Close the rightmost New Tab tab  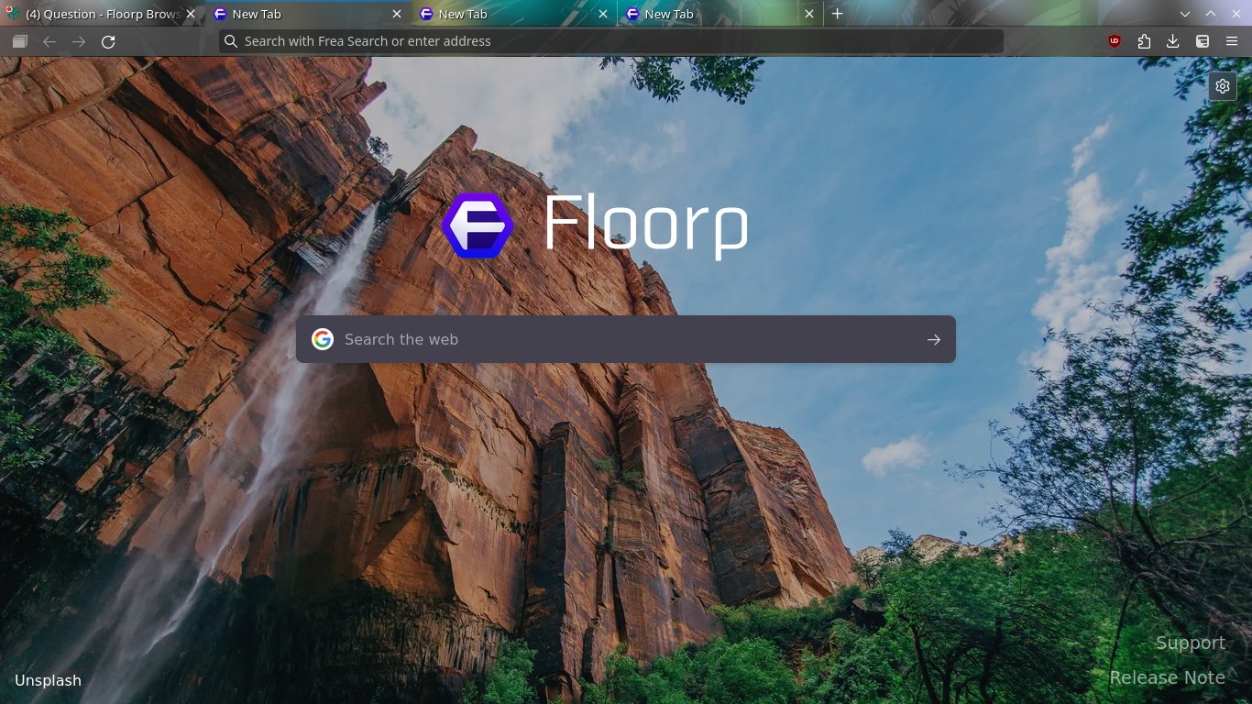(x=809, y=14)
